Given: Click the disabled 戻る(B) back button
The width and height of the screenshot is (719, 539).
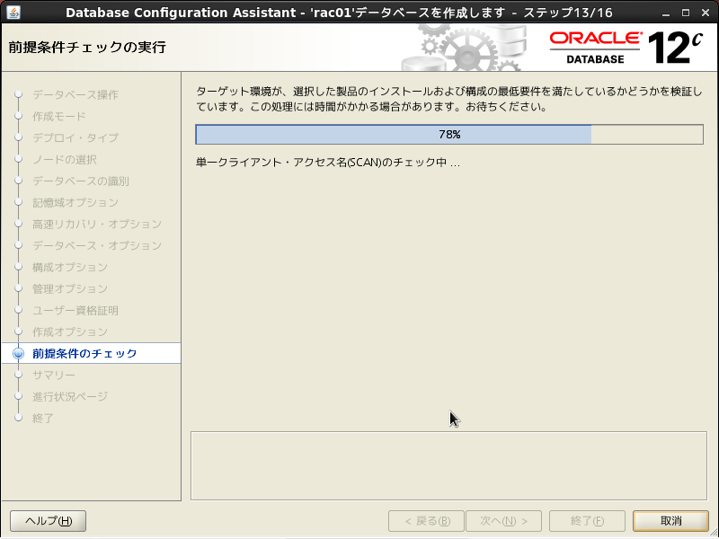Looking at the screenshot, I should pyautogui.click(x=426, y=521).
